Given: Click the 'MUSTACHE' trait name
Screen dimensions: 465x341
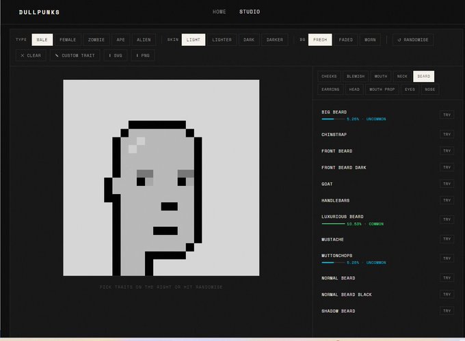Looking at the screenshot, I should pos(332,240).
